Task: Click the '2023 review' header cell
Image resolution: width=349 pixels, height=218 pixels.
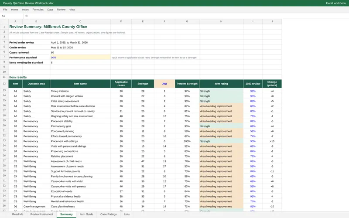Action: pyautogui.click(x=253, y=84)
